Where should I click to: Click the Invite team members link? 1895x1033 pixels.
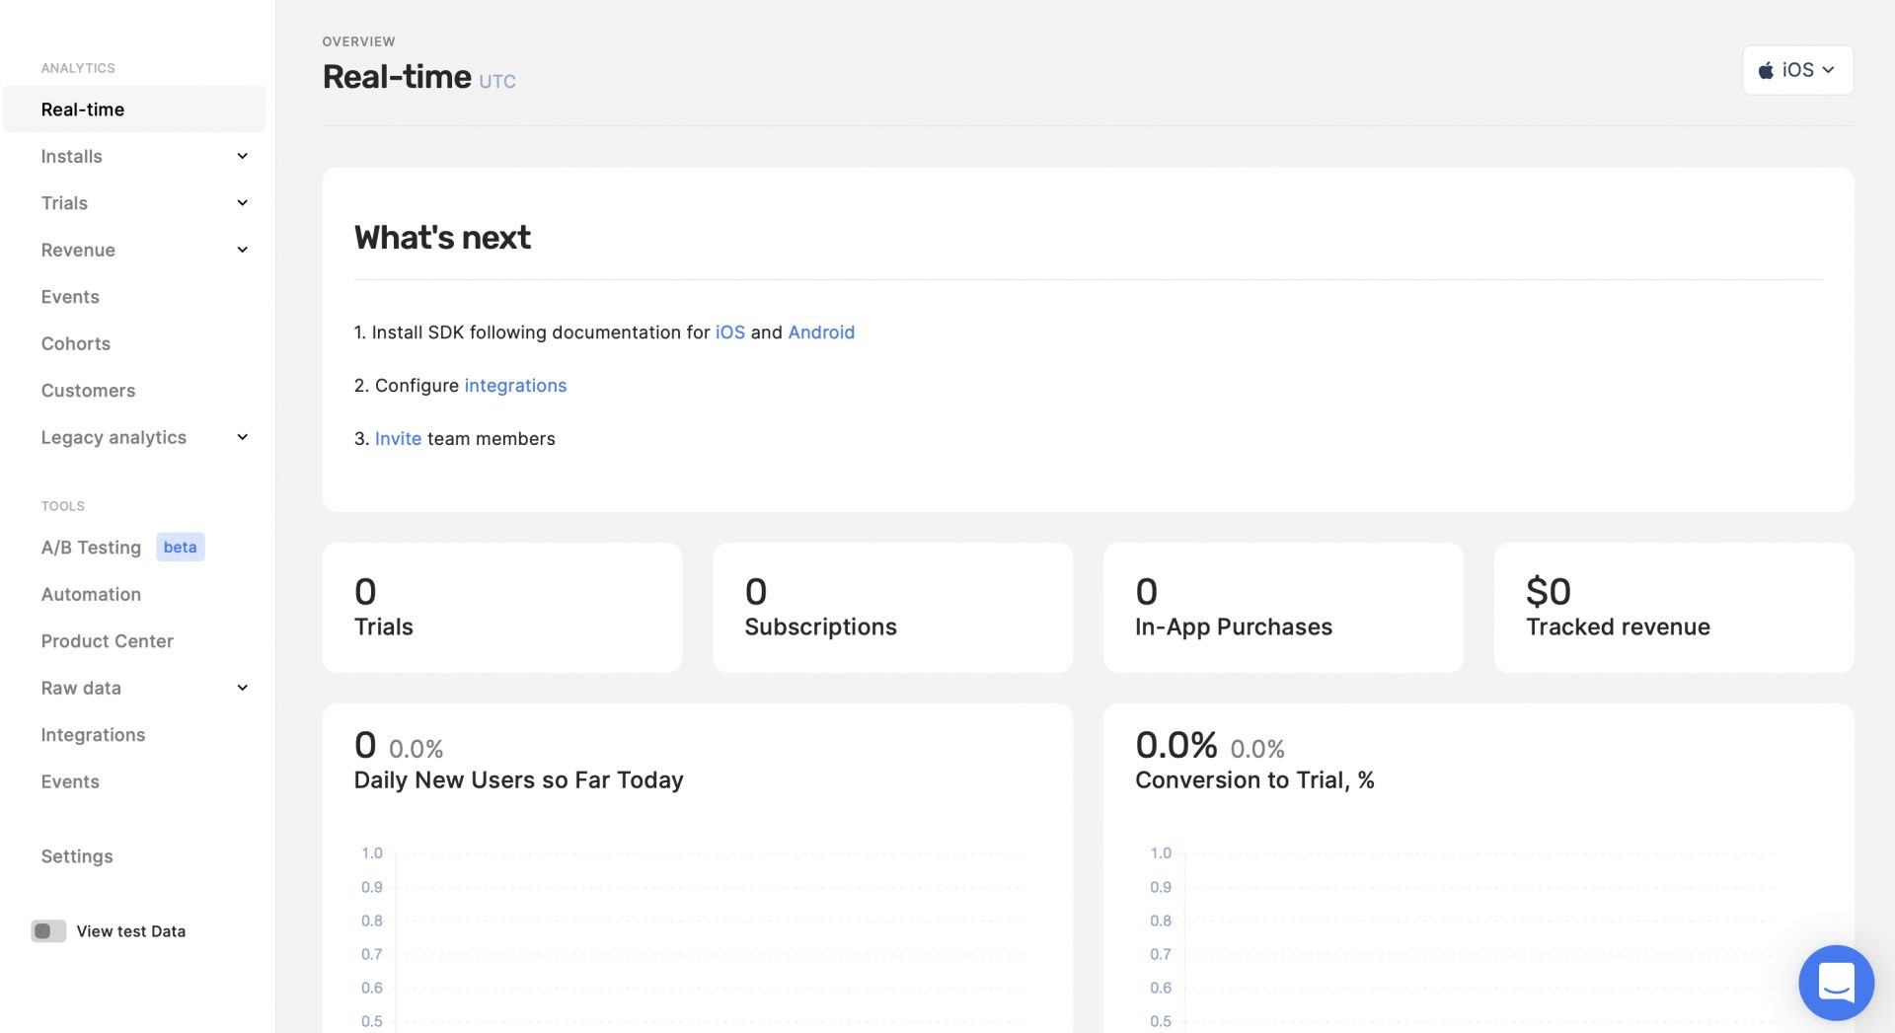[398, 438]
